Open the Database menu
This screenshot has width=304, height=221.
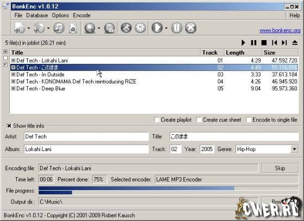(37, 15)
